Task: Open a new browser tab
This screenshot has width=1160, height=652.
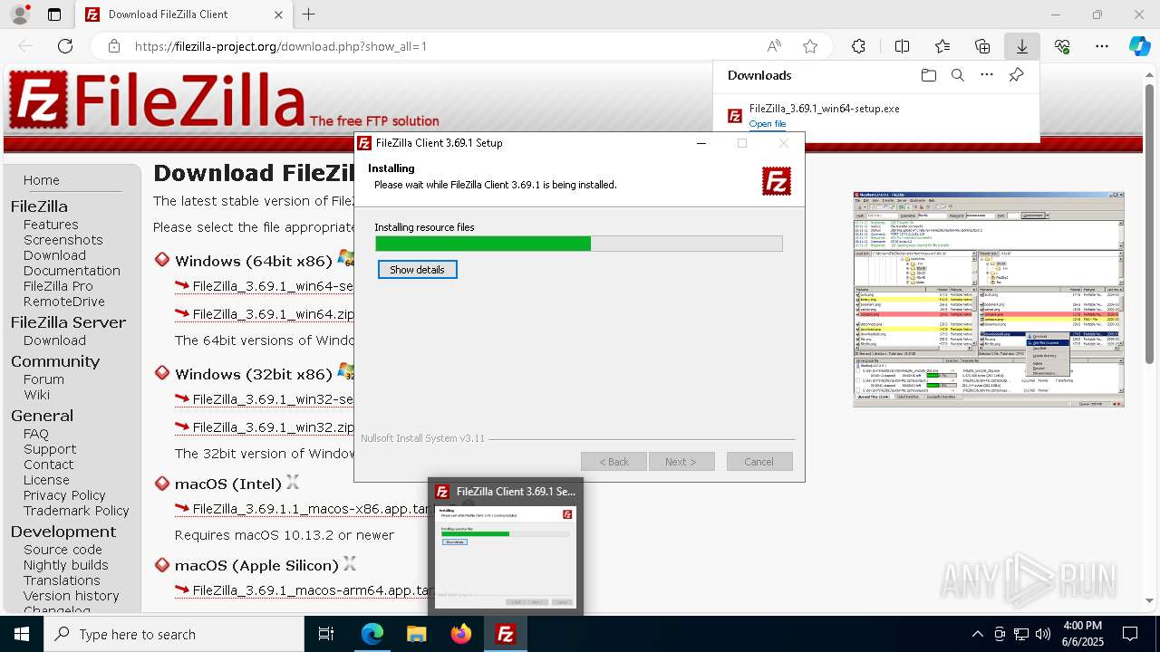Action: tap(309, 14)
